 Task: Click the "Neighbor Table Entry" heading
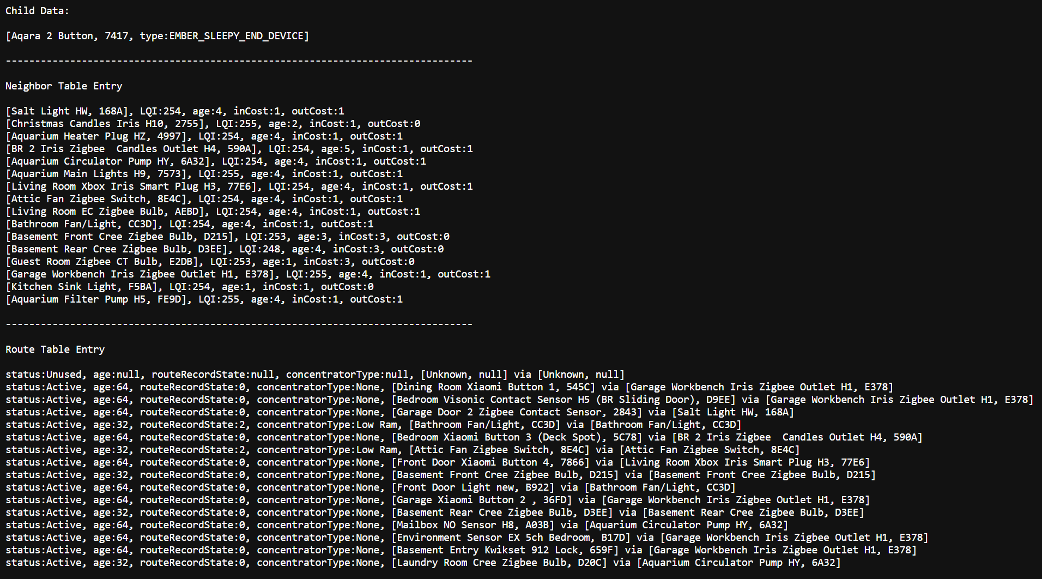click(x=64, y=86)
